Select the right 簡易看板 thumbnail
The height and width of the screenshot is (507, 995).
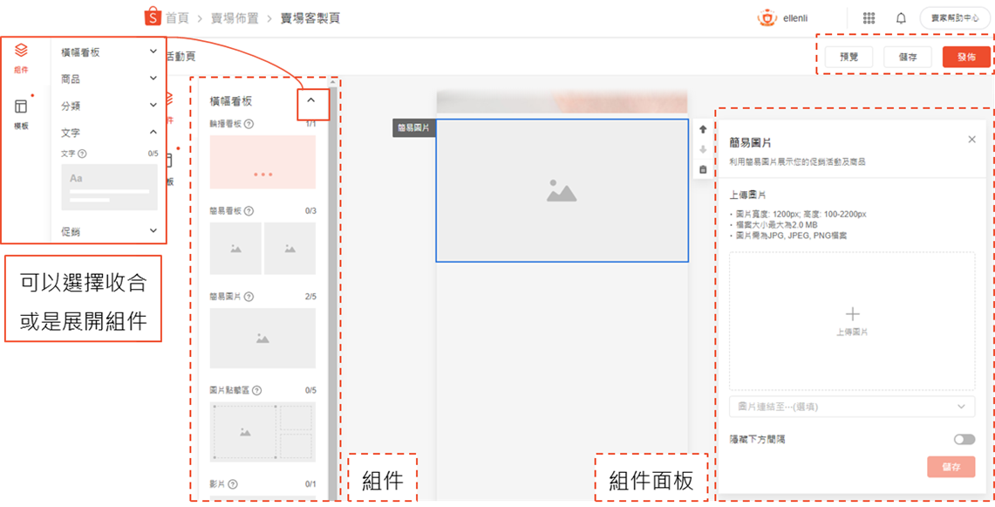pyautogui.click(x=290, y=248)
